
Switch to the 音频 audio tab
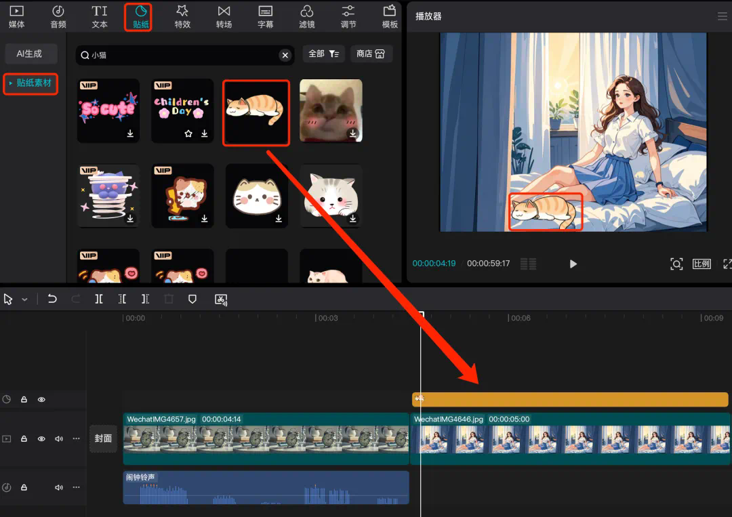click(58, 17)
